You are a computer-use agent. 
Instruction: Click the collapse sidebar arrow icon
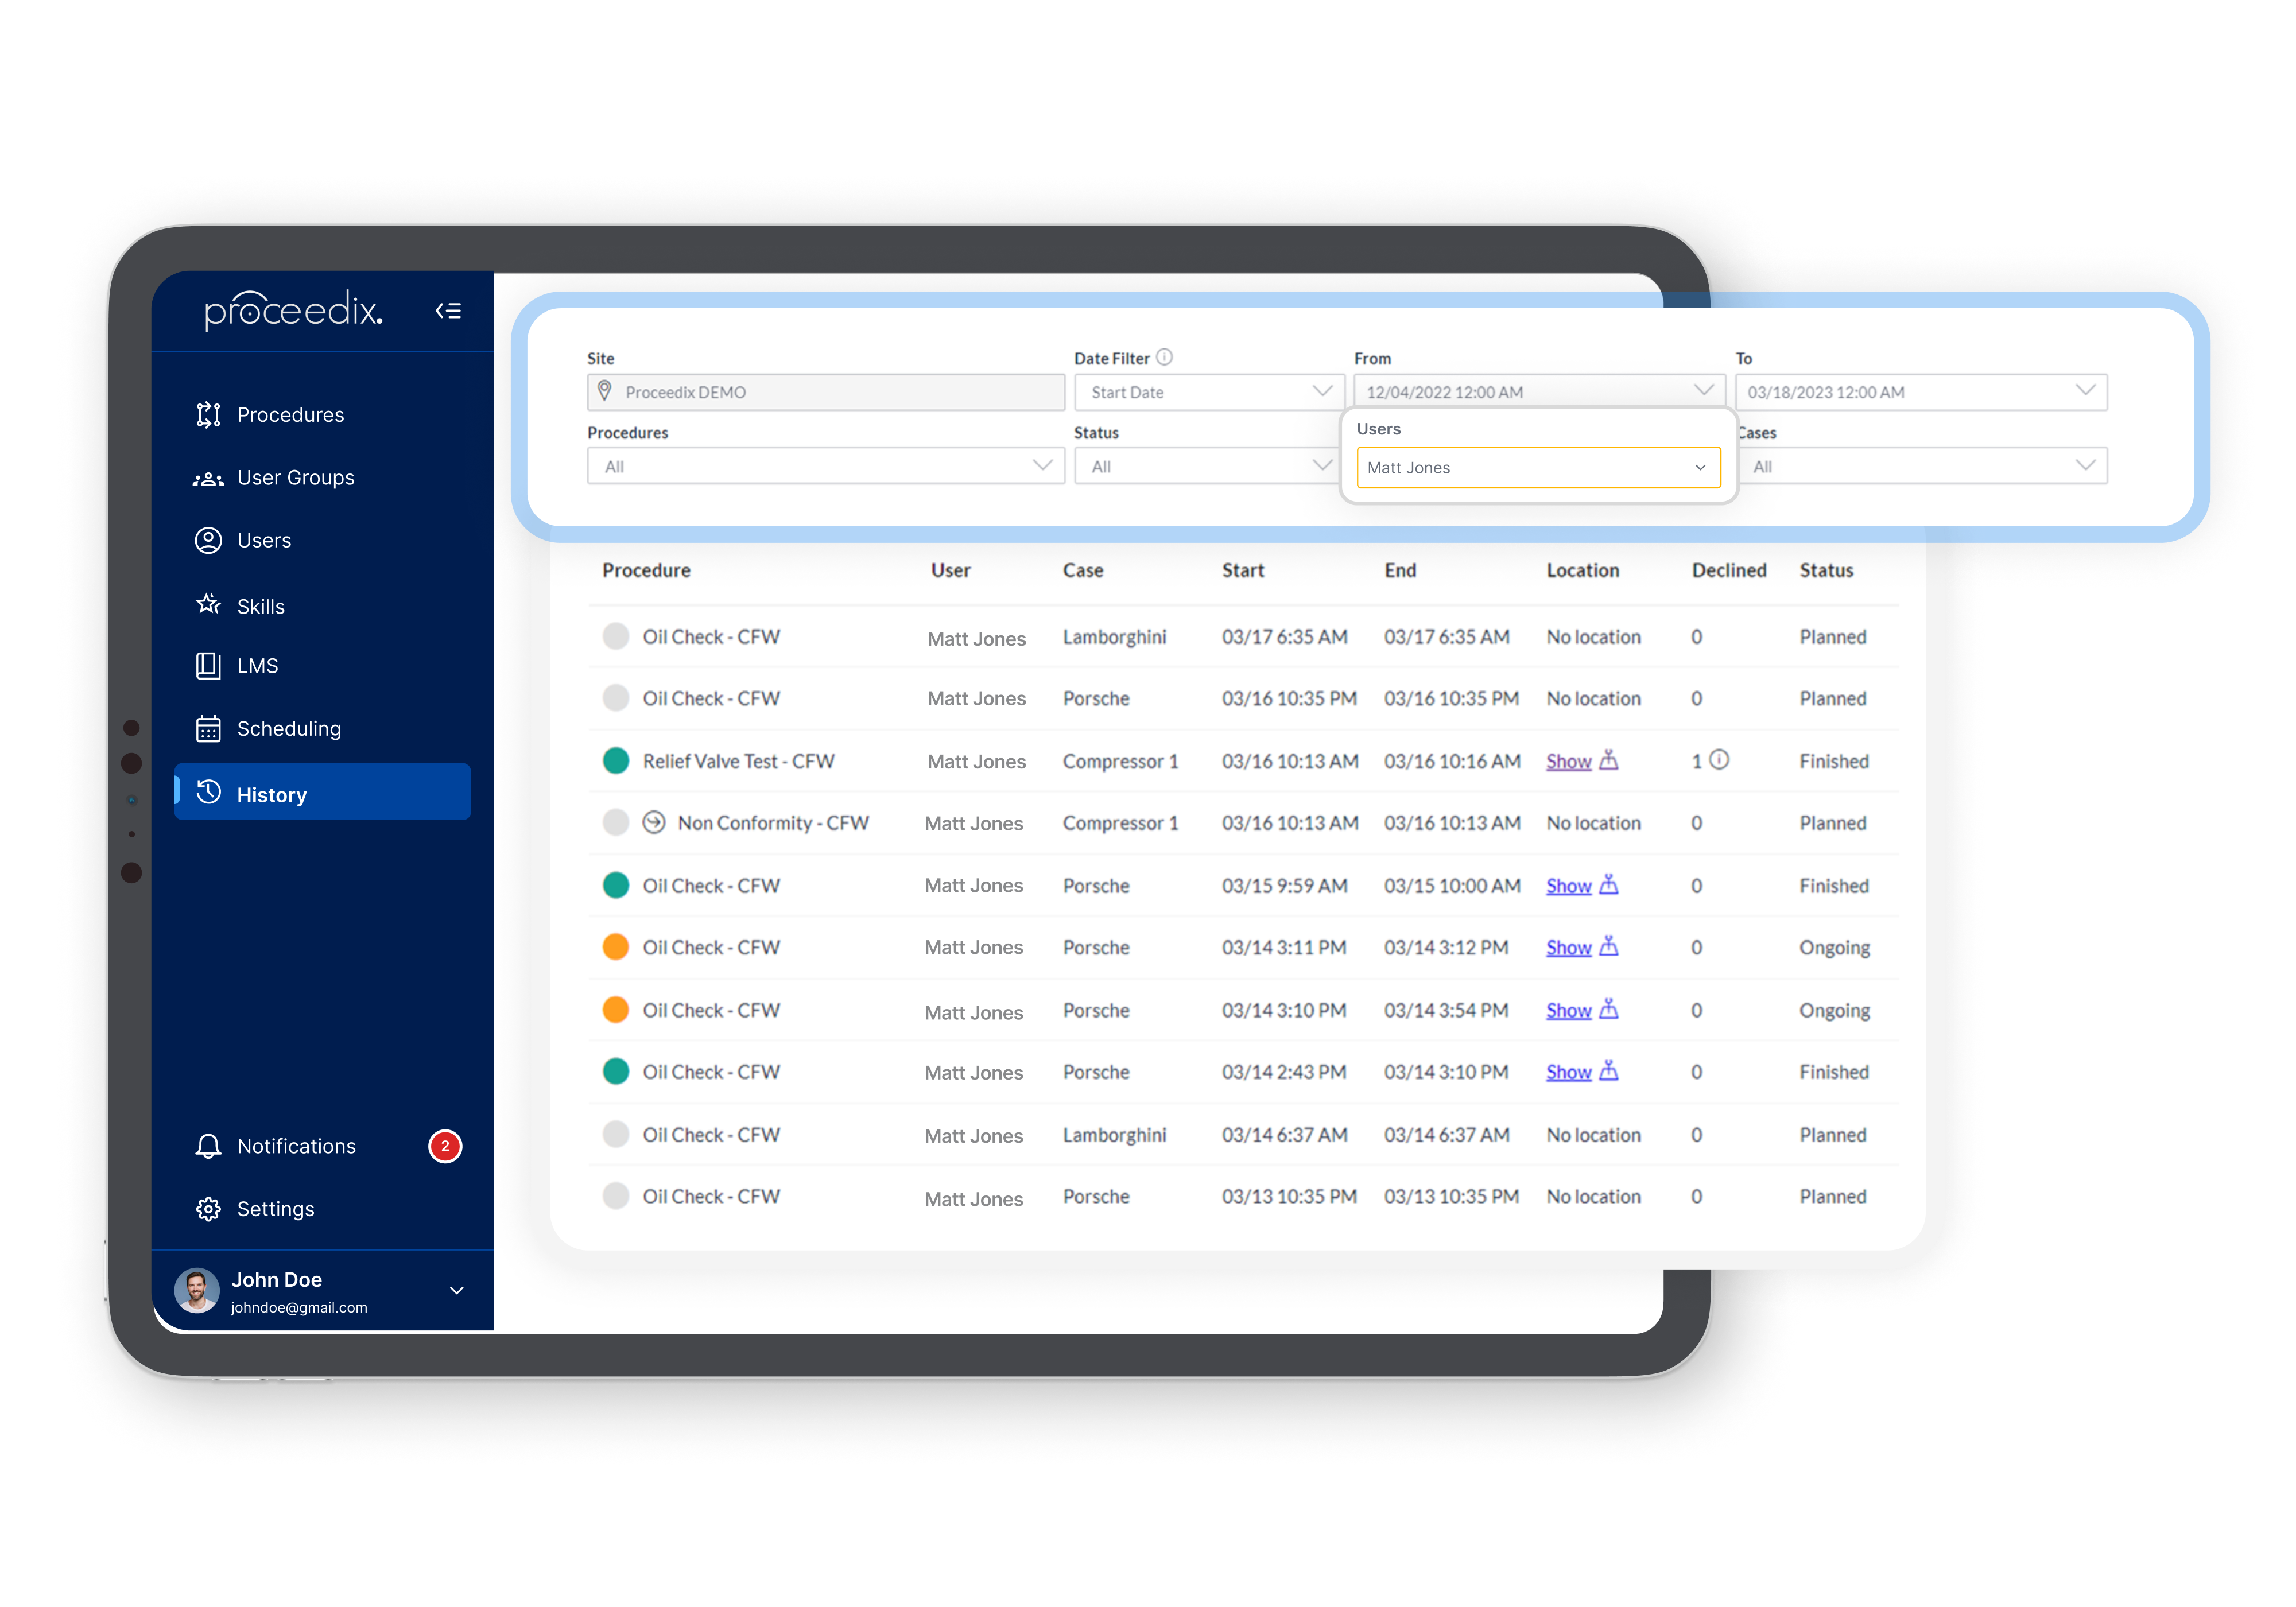click(x=450, y=310)
